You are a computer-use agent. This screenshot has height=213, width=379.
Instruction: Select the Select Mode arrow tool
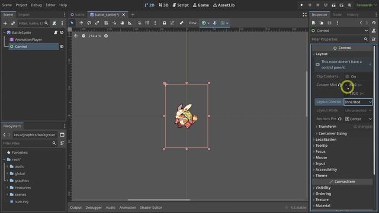tap(72, 23)
